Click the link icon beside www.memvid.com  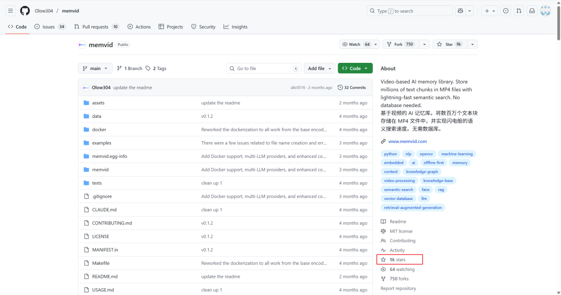[383, 141]
